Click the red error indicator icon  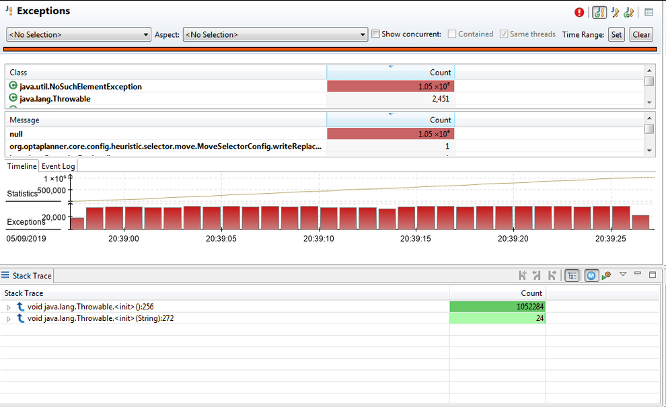(579, 12)
